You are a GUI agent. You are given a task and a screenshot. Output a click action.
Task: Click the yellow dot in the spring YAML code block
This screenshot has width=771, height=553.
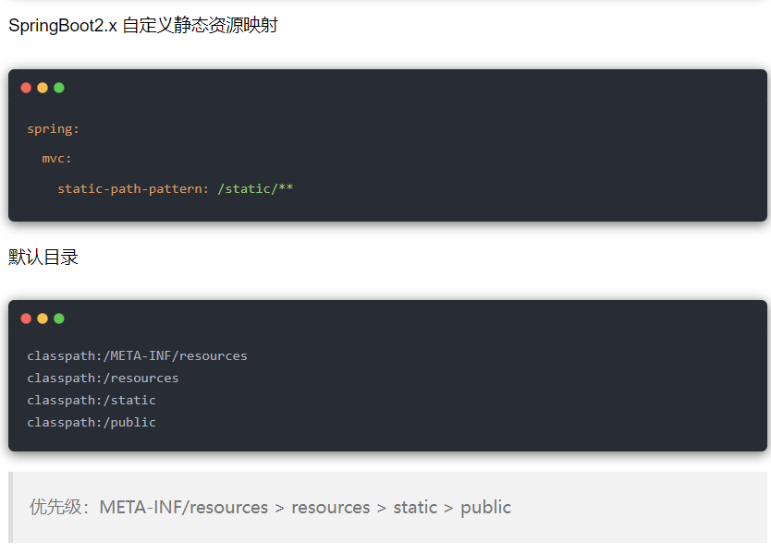tap(43, 88)
